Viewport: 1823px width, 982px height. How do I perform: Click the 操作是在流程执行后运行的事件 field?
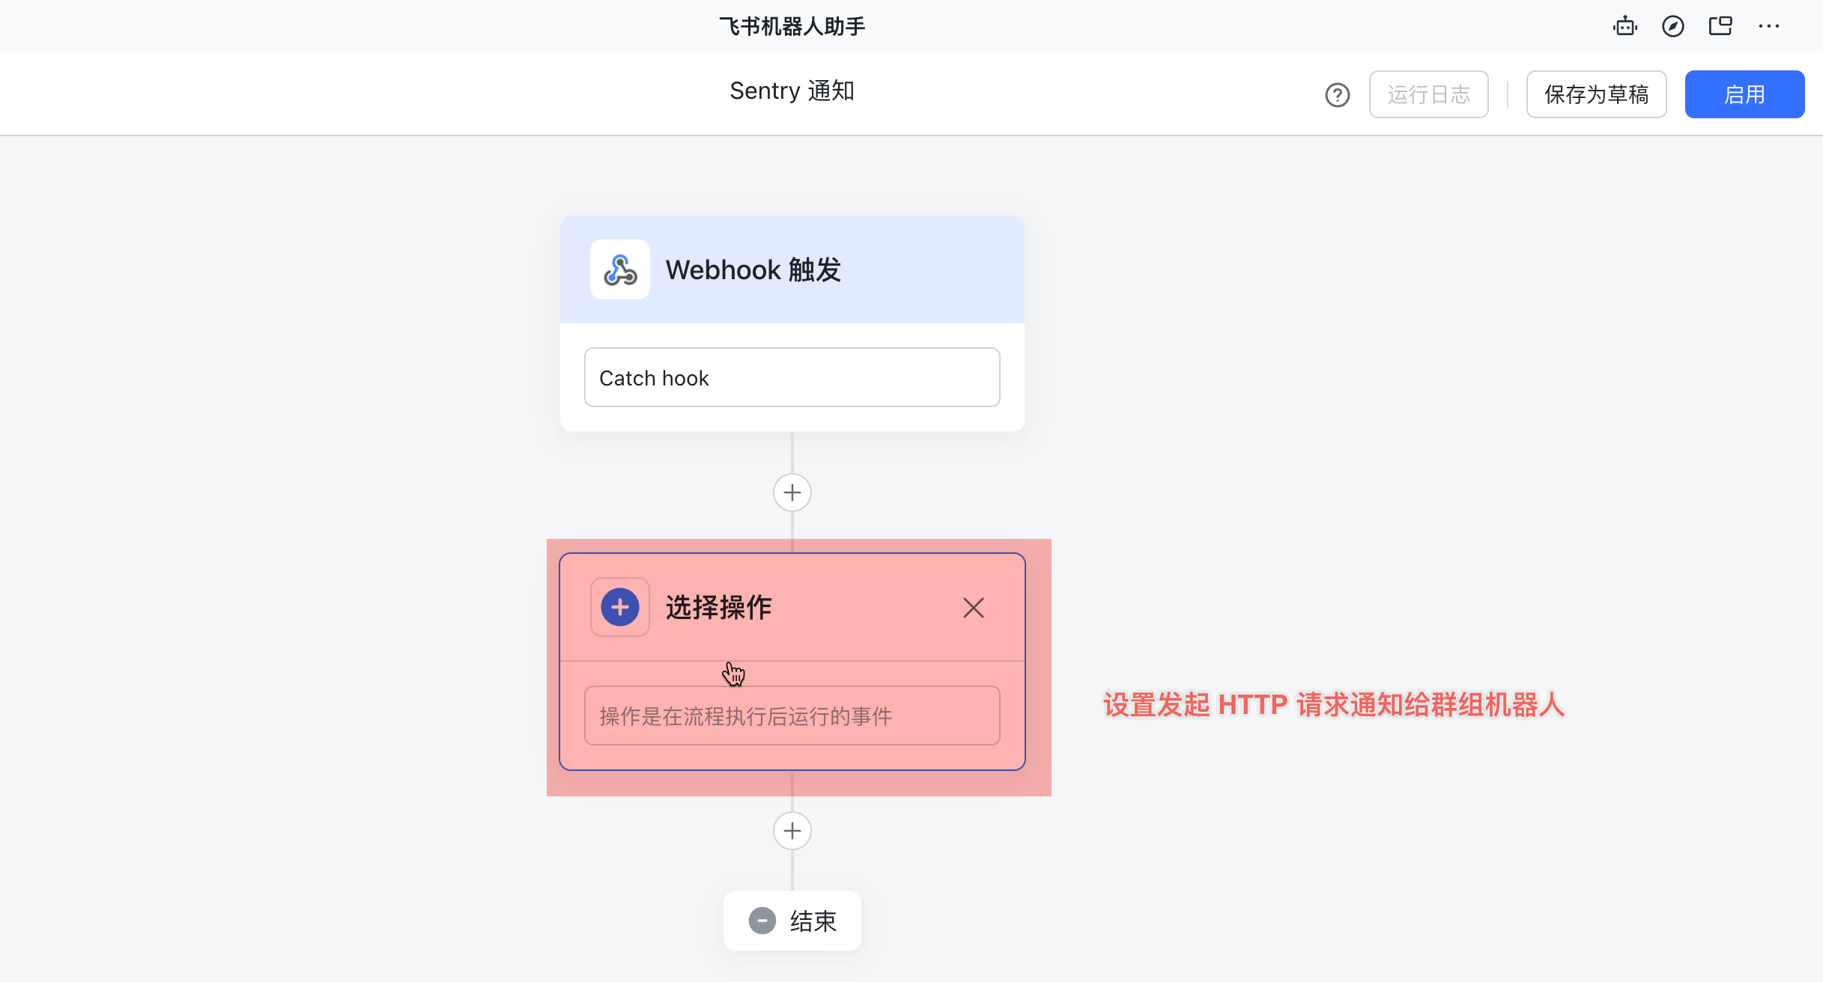pos(792,716)
